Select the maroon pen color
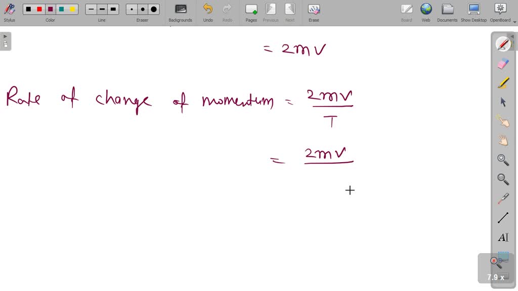This screenshot has height=291, width=518. pos(50,9)
